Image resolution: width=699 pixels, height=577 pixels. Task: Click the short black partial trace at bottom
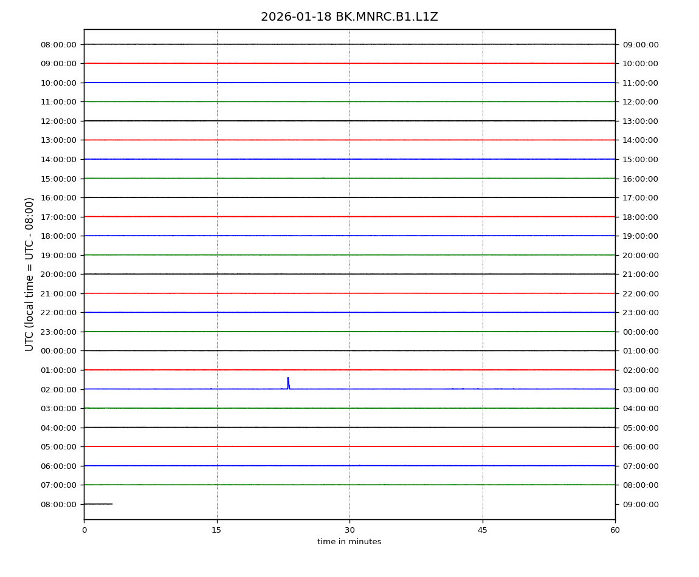[98, 504]
